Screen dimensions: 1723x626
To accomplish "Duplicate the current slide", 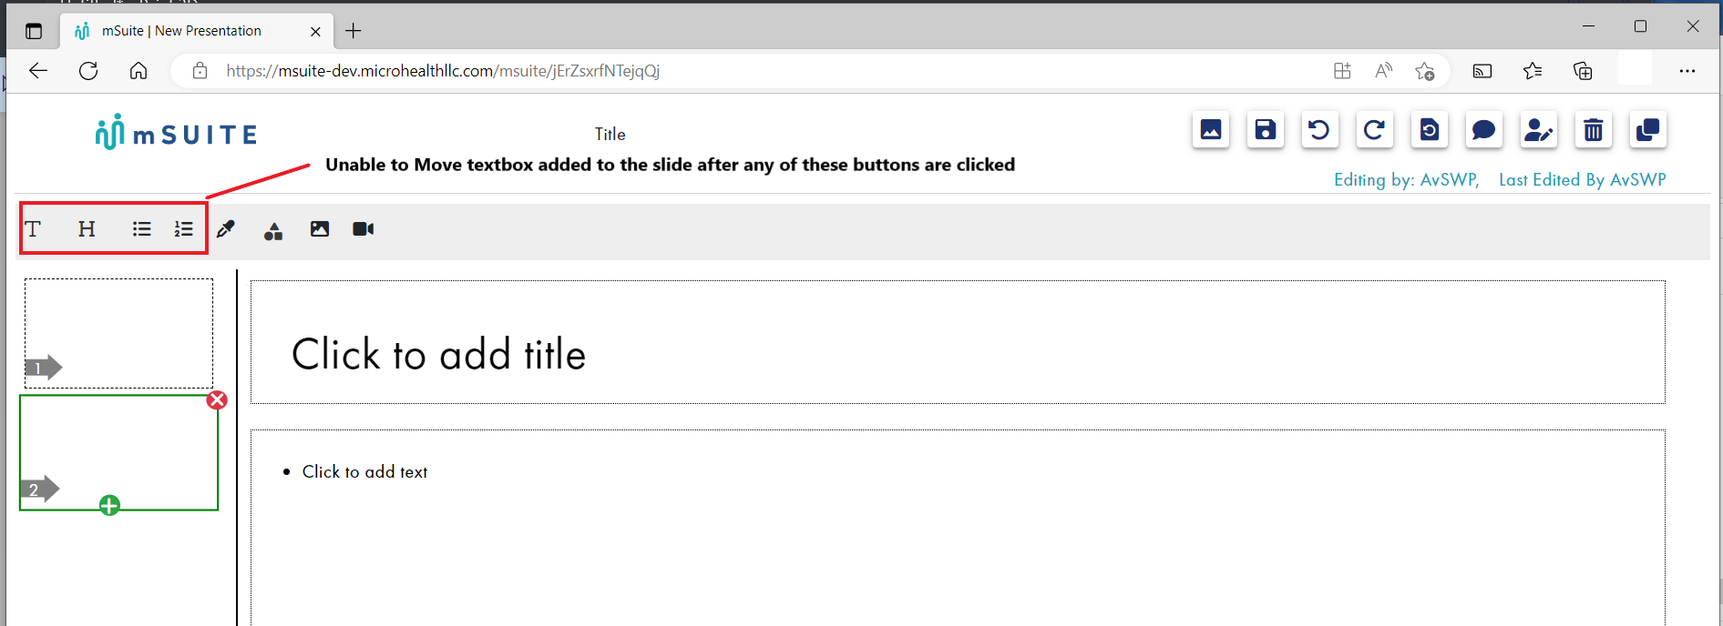I will point(1647,129).
